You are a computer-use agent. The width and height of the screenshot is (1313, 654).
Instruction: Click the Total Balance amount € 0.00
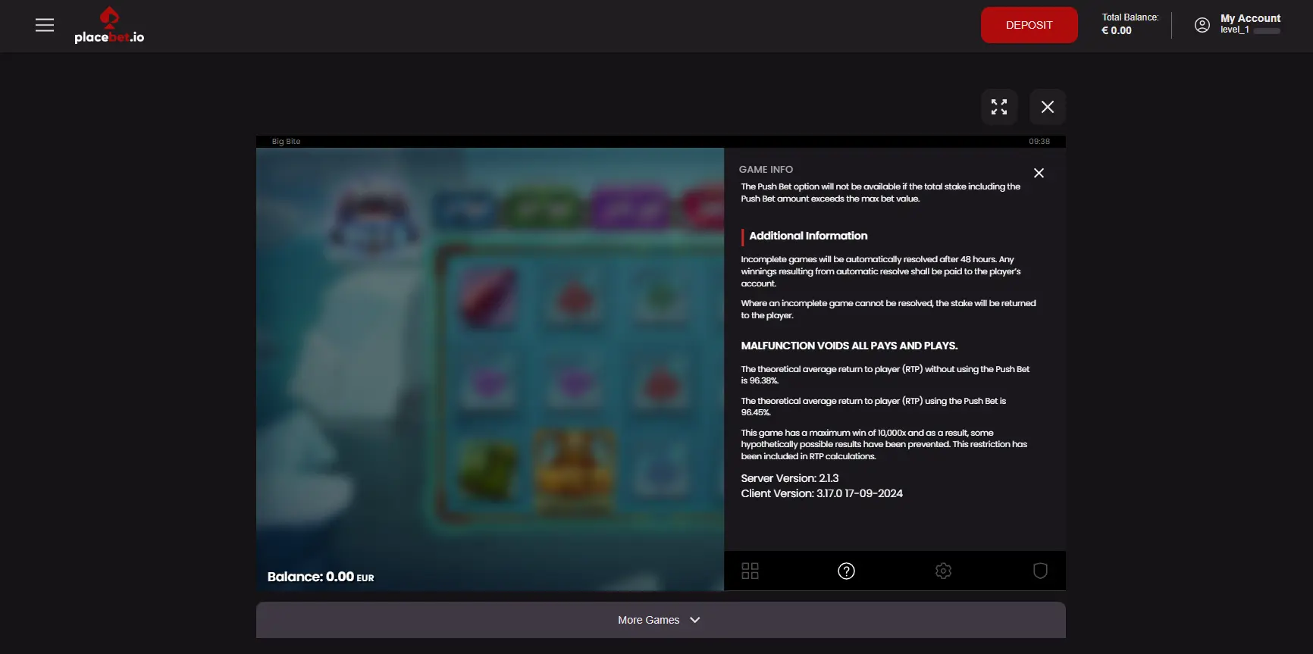(x=1116, y=31)
